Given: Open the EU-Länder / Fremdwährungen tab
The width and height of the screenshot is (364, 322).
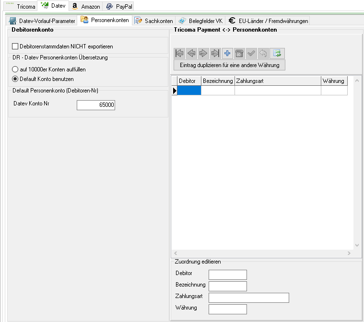Looking at the screenshot, I should point(269,21).
